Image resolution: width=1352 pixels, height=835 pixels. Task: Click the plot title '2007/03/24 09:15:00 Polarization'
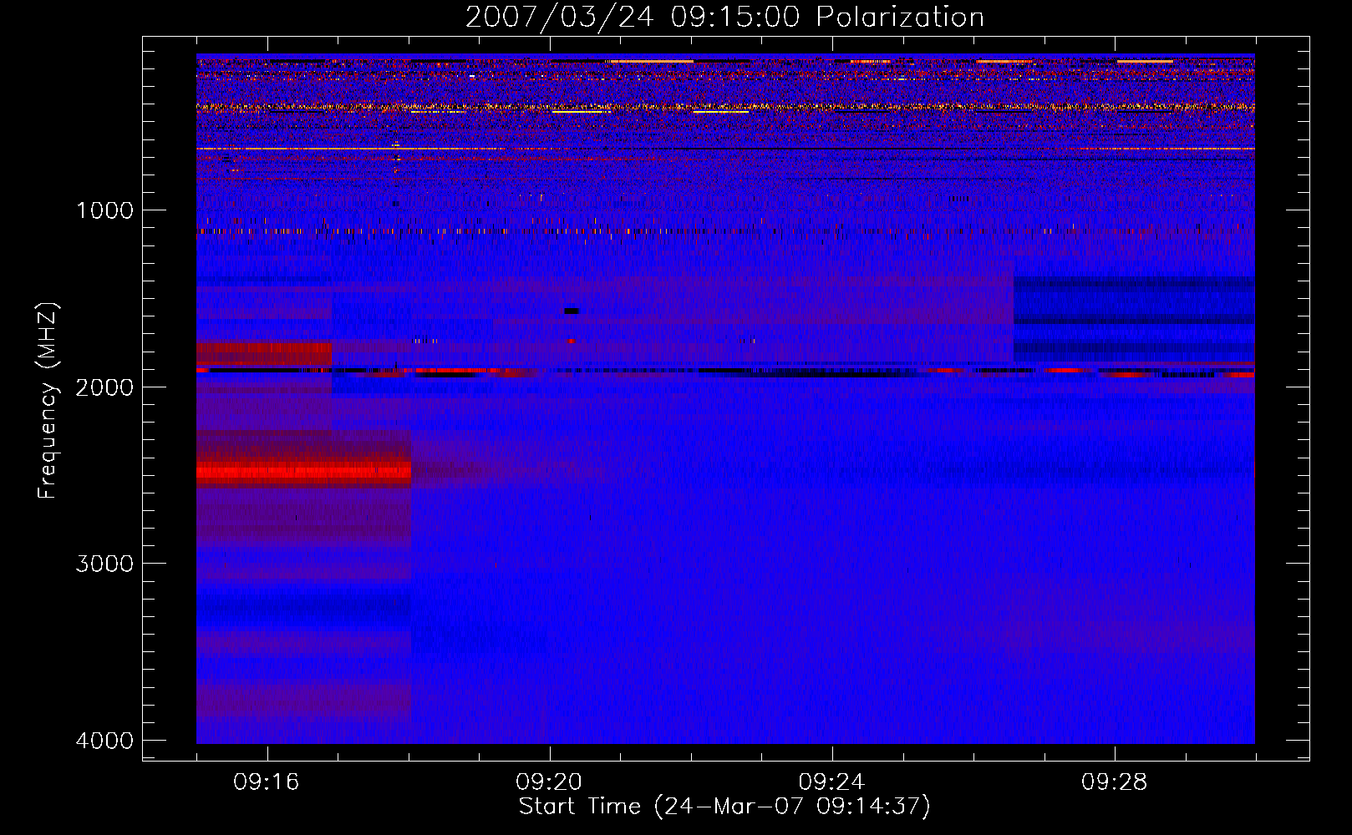pyautogui.click(x=724, y=18)
